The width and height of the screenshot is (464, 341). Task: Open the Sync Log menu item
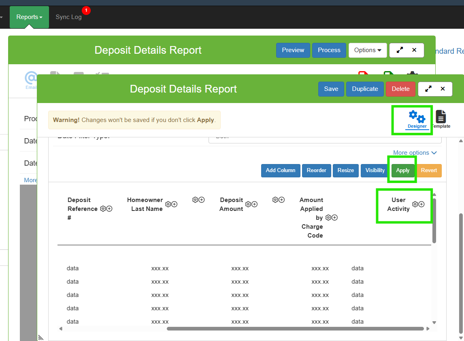click(x=68, y=17)
